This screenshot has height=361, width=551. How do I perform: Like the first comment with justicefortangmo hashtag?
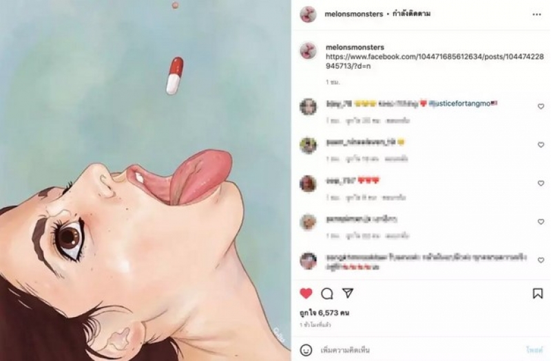tap(541, 107)
